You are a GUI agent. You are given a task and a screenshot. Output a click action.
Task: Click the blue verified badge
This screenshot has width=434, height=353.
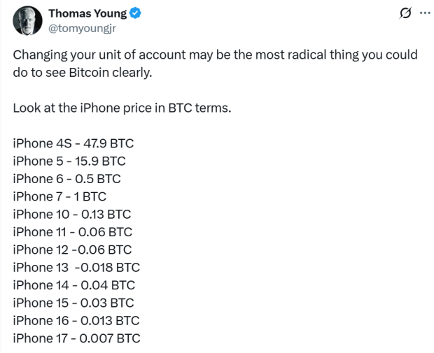tap(135, 14)
